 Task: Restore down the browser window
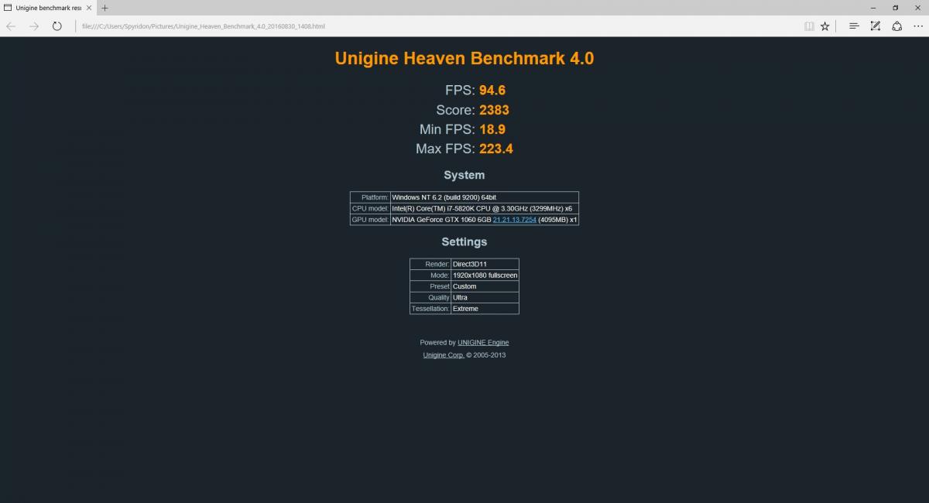895,8
